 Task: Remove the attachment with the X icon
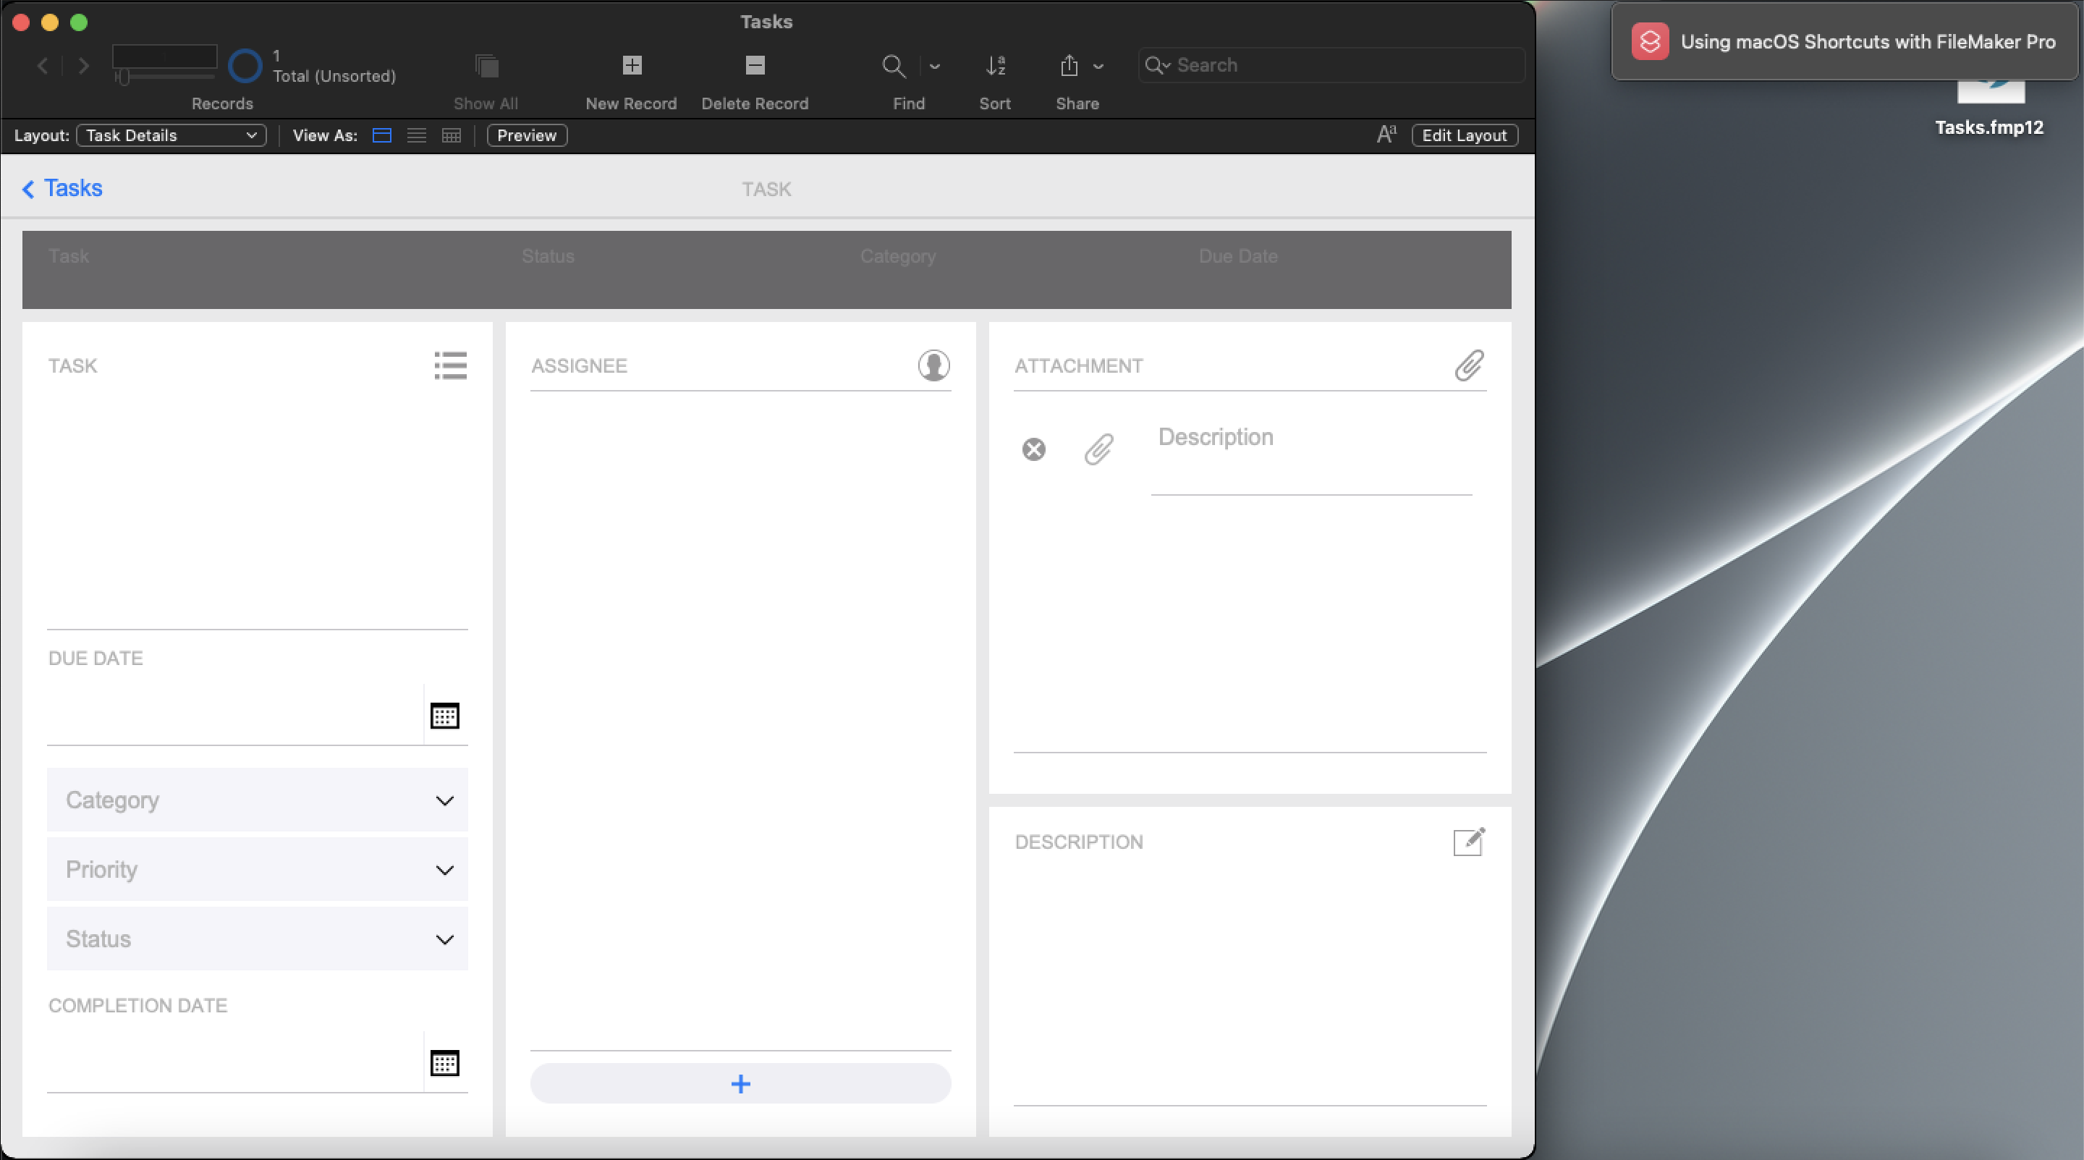(x=1033, y=449)
